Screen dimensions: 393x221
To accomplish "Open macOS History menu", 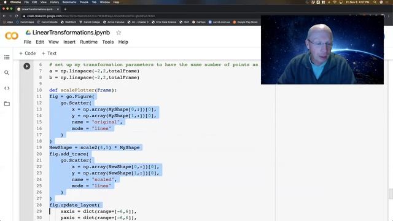I will click(x=55, y=2).
